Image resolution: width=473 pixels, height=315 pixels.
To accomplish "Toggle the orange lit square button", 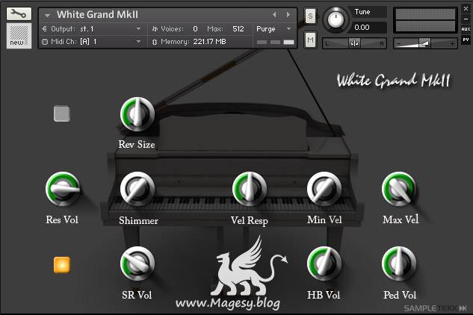I will click(x=62, y=265).
